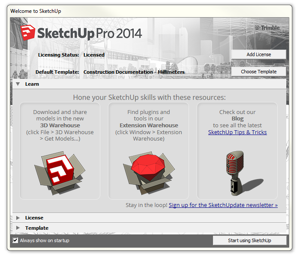Click Construction Documentation - Millimeters template text

click(134, 72)
